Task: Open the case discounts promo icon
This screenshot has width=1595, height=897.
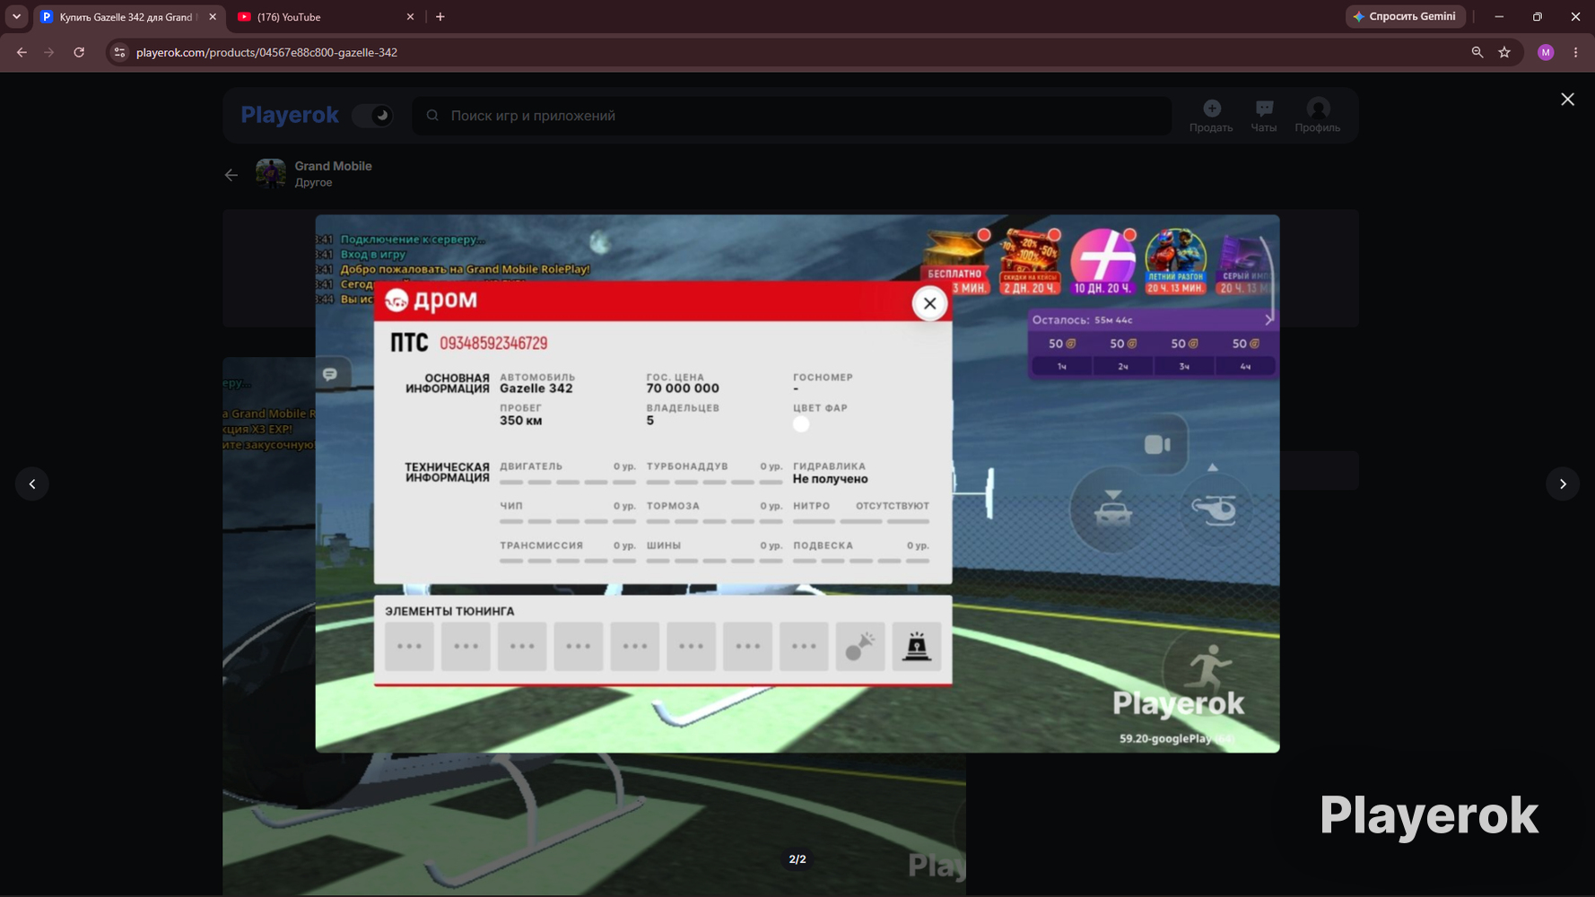Action: tap(1030, 261)
